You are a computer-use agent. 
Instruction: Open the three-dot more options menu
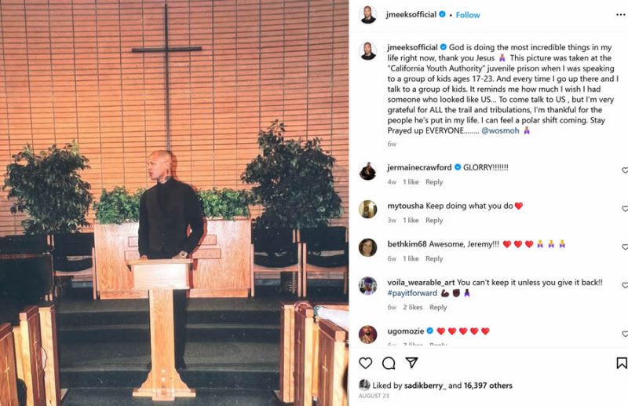[x=621, y=15]
